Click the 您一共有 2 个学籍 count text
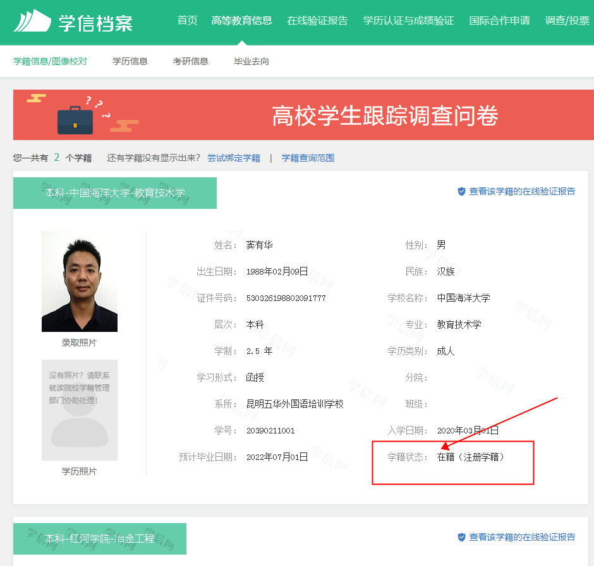The width and height of the screenshot is (594, 566). tap(52, 158)
